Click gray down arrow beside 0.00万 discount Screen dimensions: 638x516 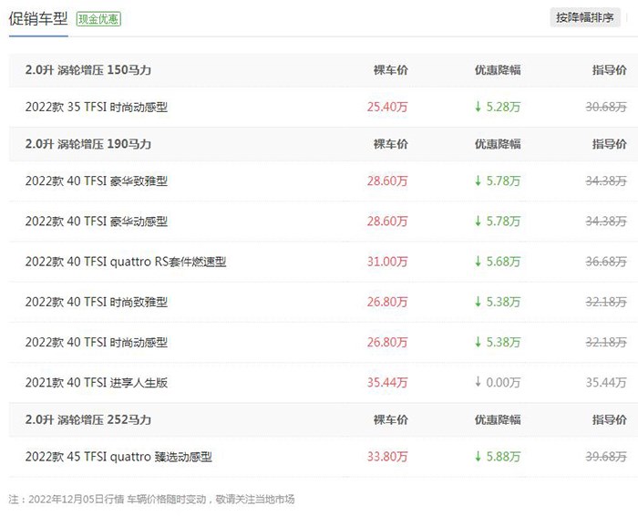(x=478, y=383)
